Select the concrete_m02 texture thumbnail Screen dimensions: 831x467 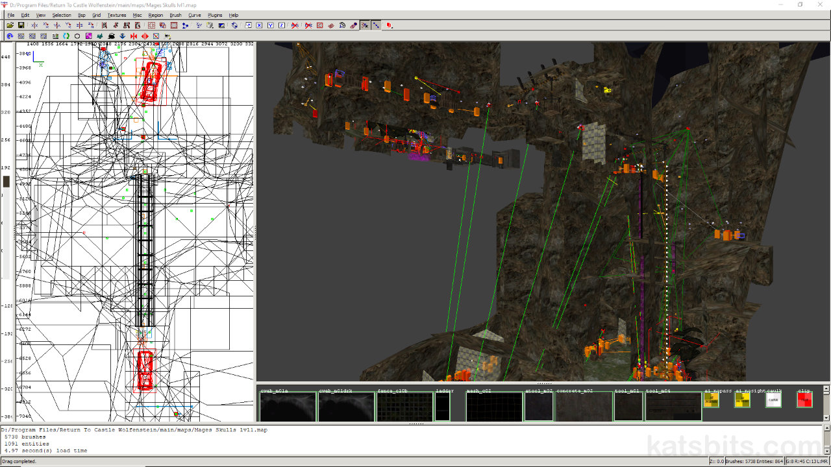click(584, 407)
